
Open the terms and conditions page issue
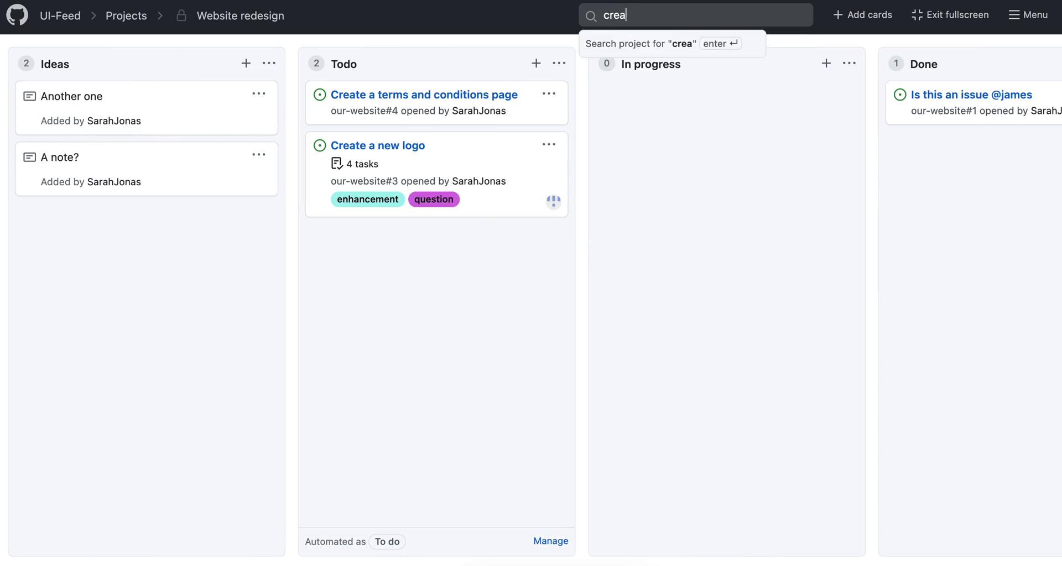pyautogui.click(x=424, y=95)
